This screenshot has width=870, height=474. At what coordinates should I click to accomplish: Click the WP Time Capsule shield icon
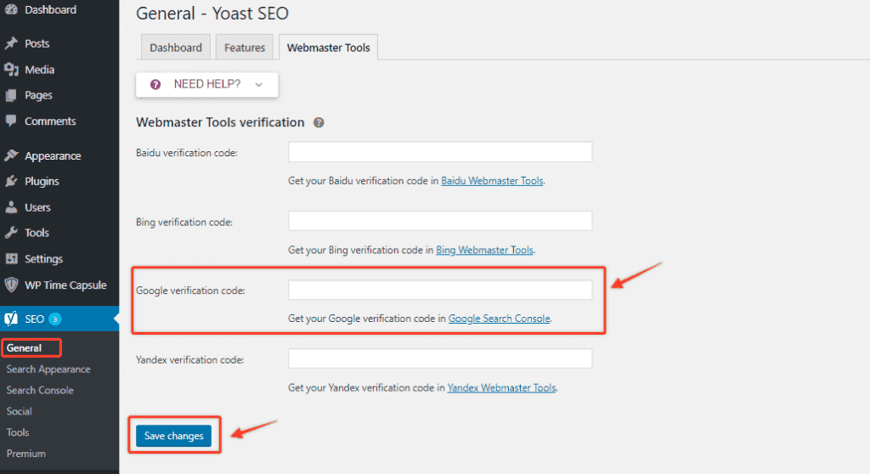pyautogui.click(x=11, y=285)
